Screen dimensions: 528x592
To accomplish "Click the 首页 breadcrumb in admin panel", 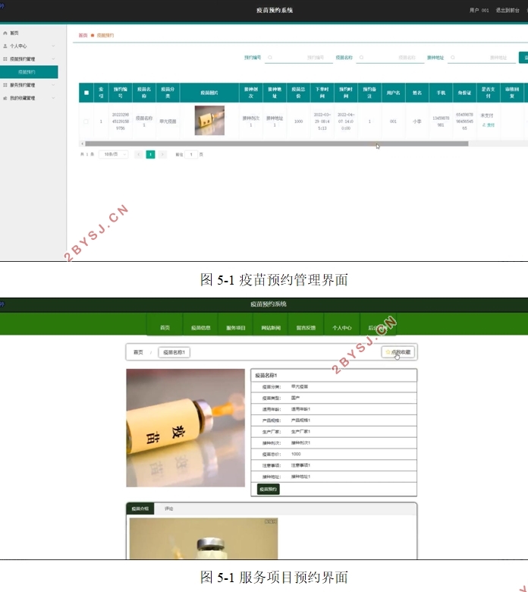I will 83,36.
